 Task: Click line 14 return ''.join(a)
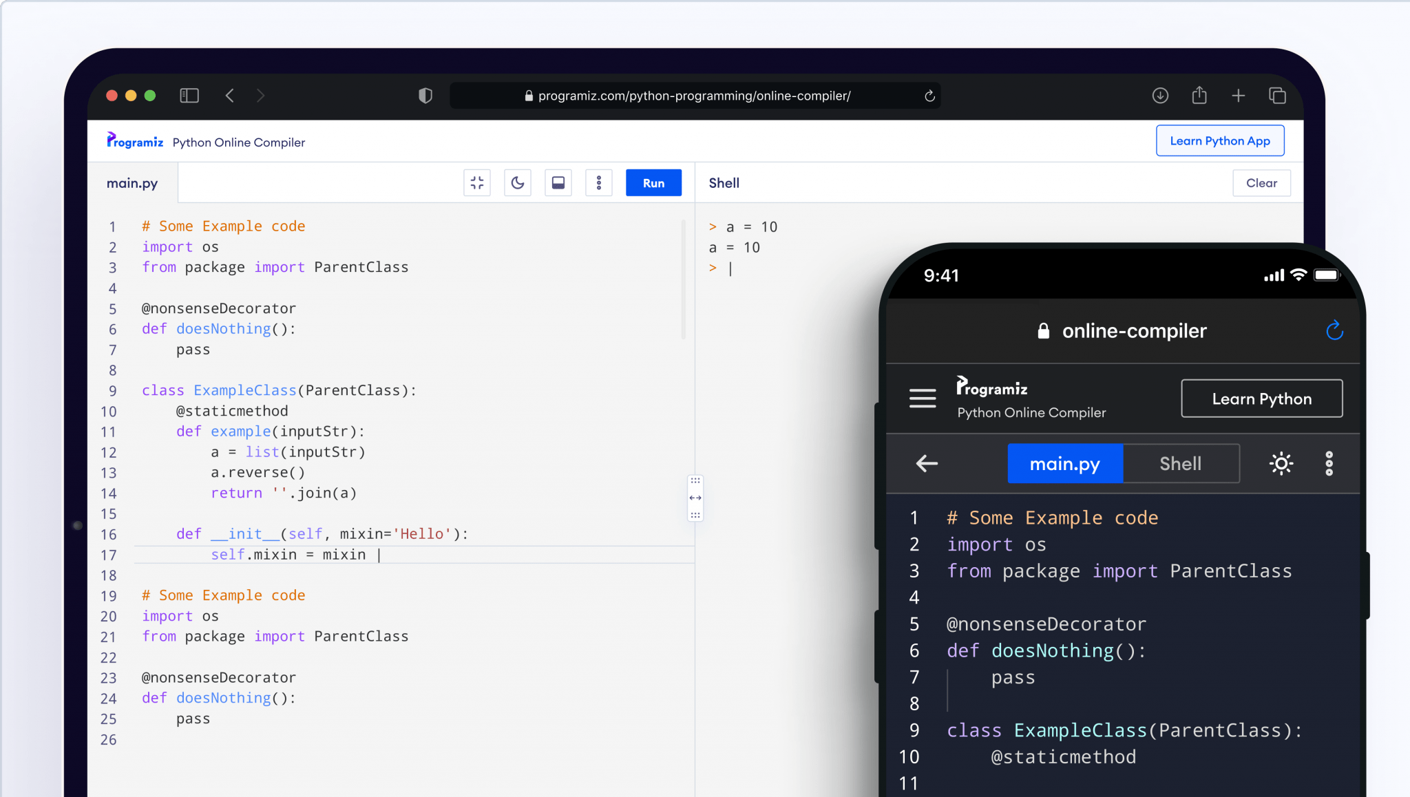point(284,493)
